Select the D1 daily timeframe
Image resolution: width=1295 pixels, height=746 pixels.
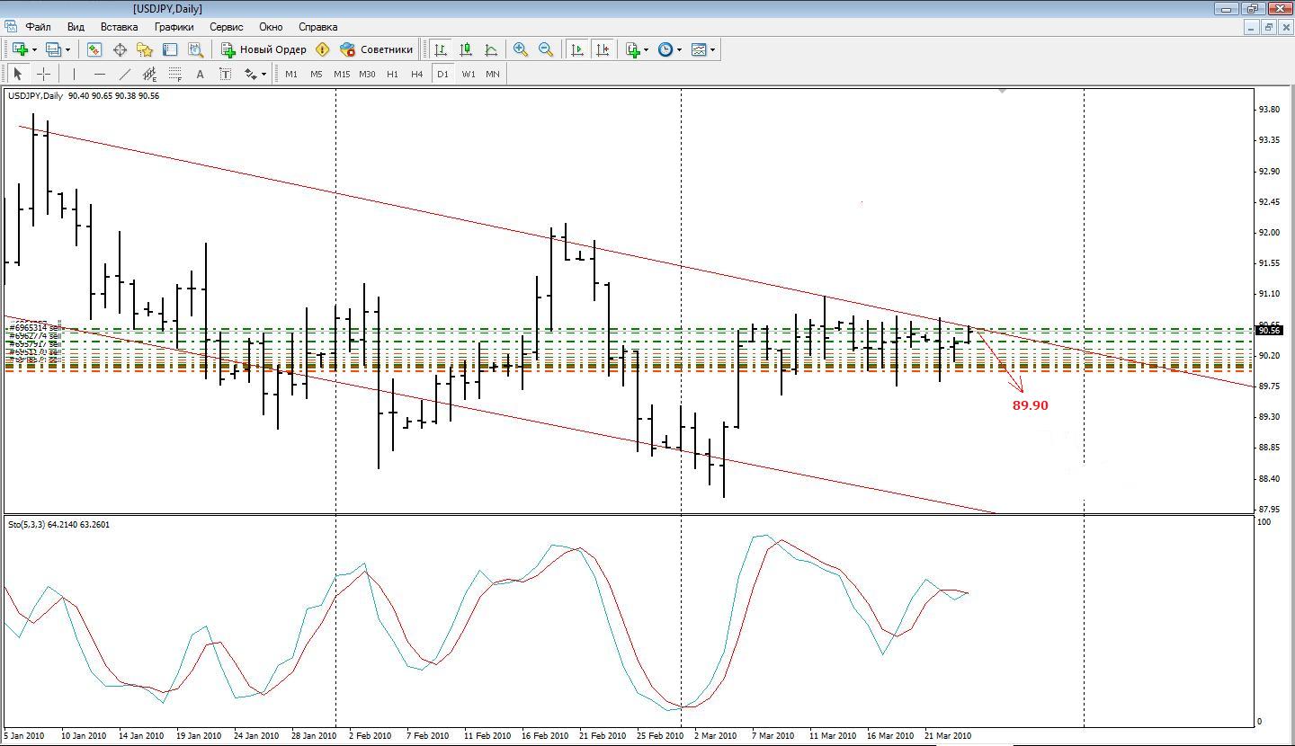[x=442, y=74]
